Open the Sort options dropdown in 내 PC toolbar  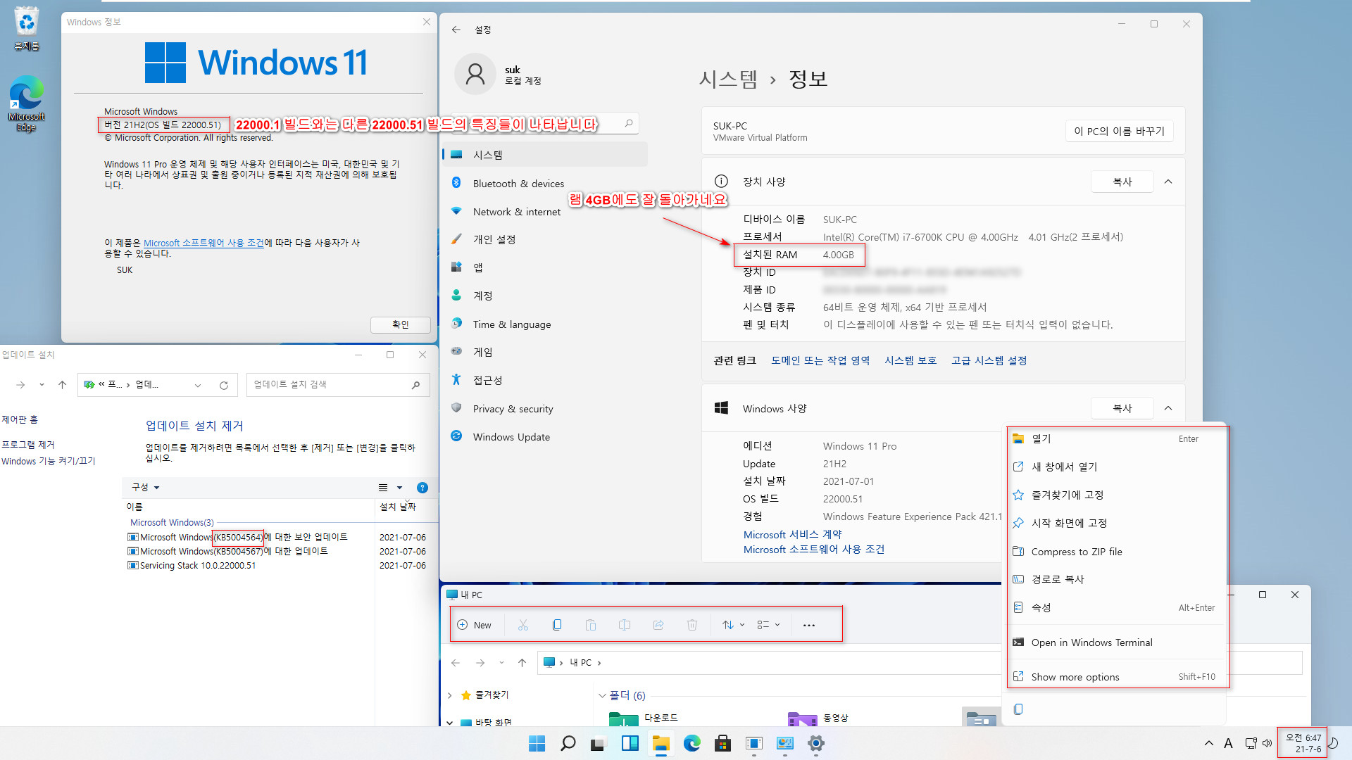point(733,625)
